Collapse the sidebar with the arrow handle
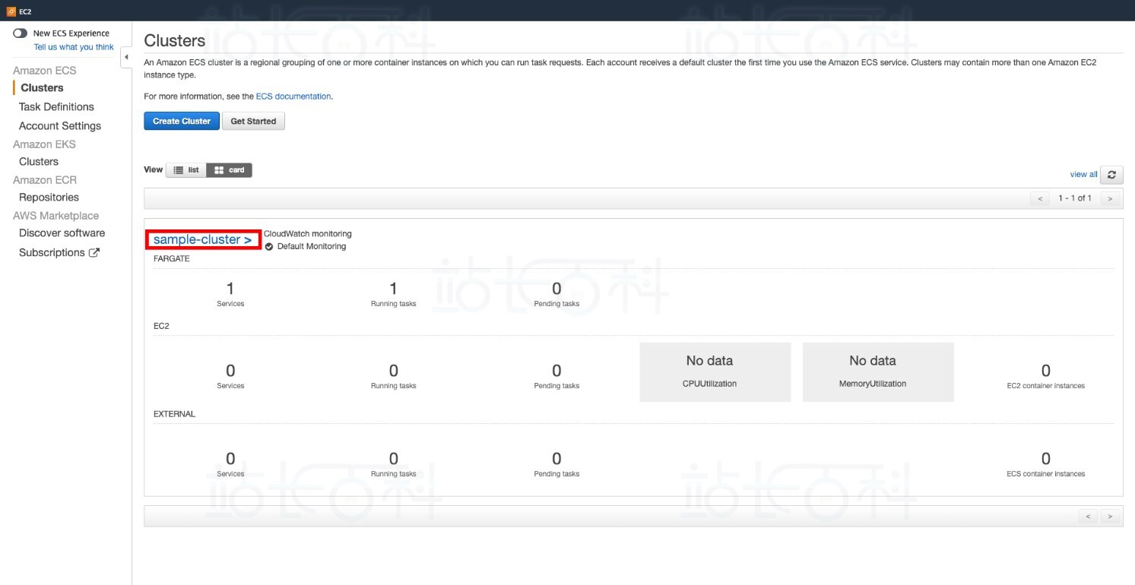Viewport: 1135px width, 585px height. (126, 58)
